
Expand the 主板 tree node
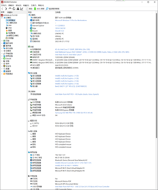coord(2,41)
